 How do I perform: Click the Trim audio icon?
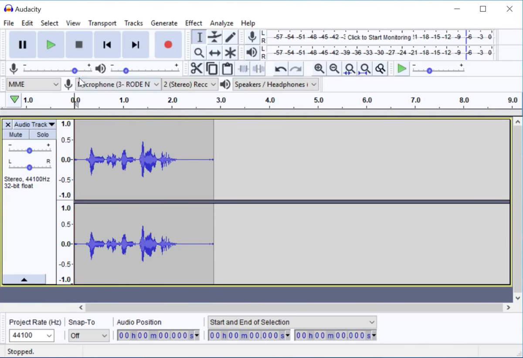[243, 69]
